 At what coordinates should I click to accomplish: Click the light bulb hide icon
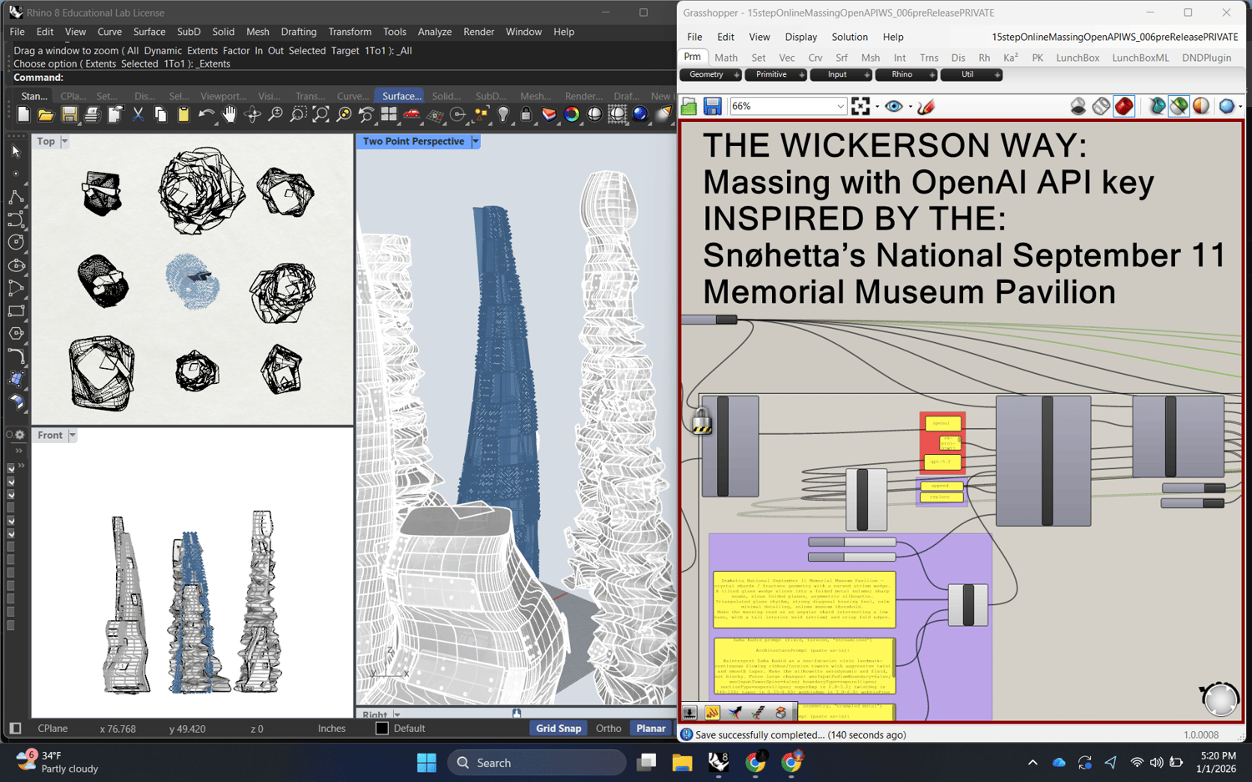503,115
